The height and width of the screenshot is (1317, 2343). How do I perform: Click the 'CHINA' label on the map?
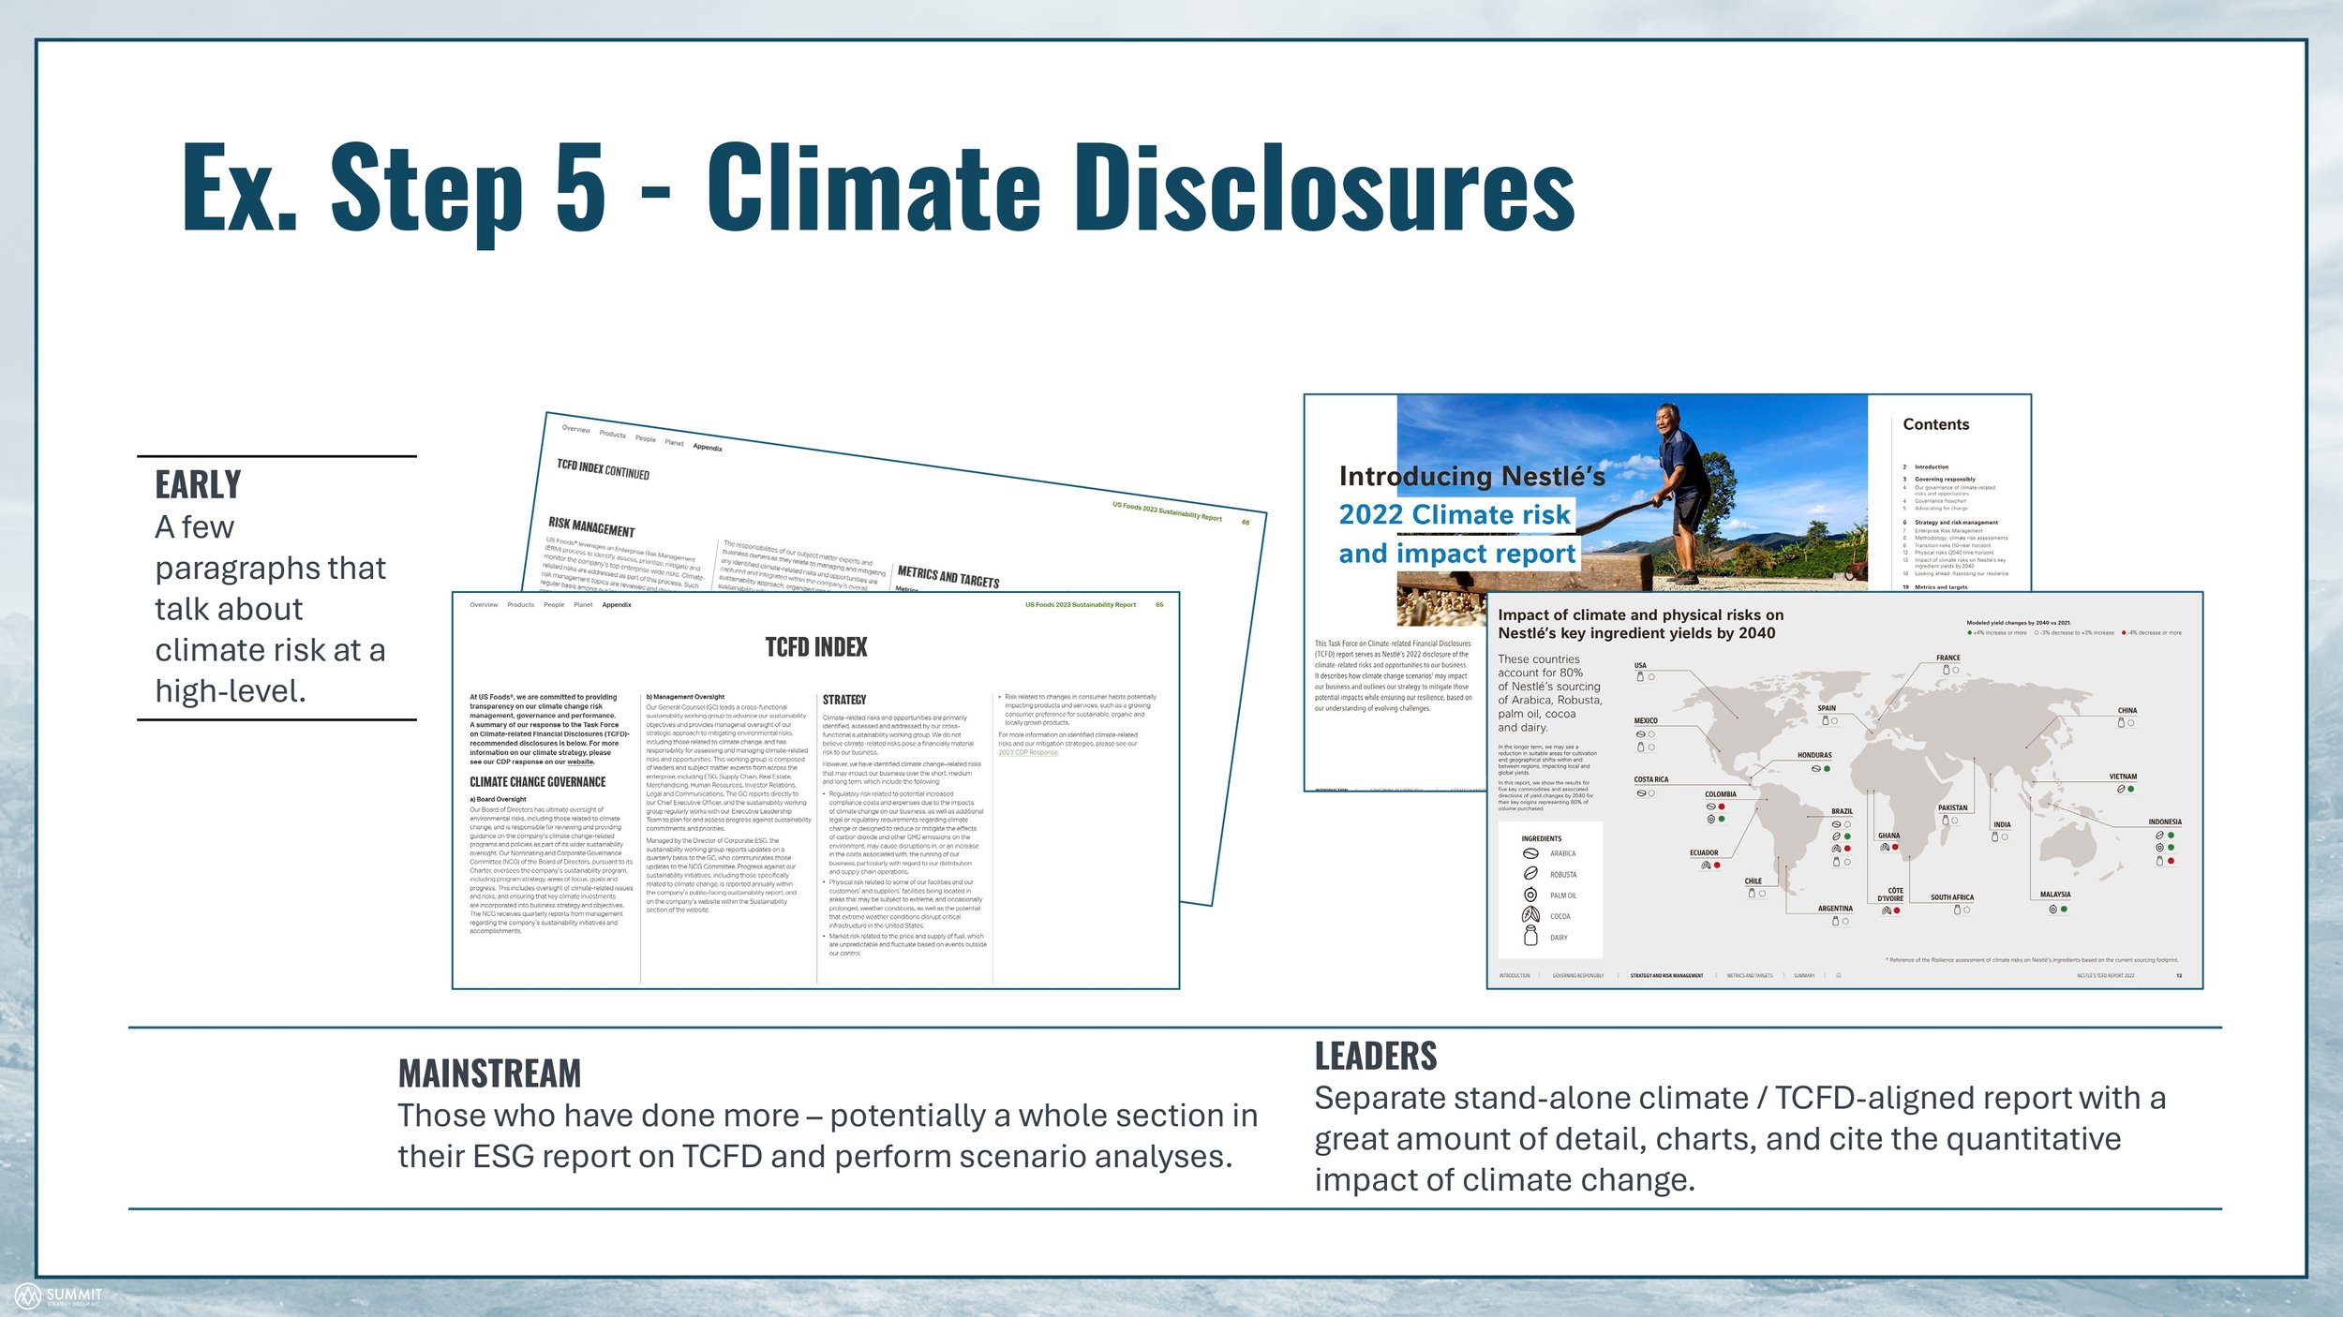[2127, 711]
